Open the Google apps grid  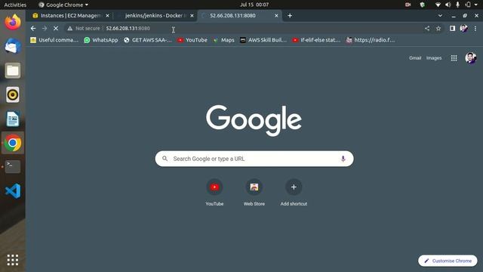454,58
